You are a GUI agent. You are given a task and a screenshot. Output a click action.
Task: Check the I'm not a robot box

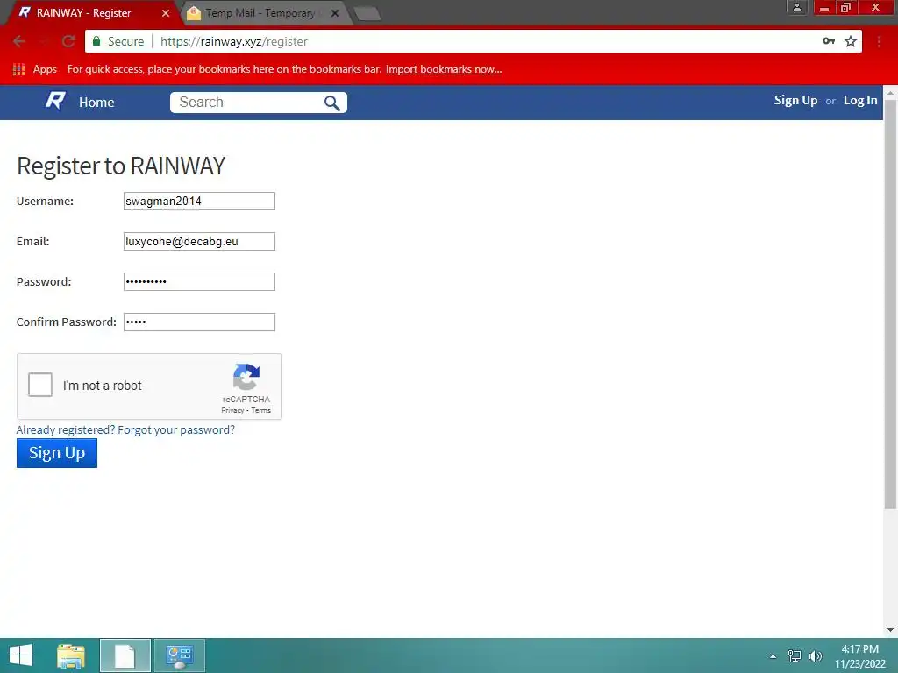point(40,385)
